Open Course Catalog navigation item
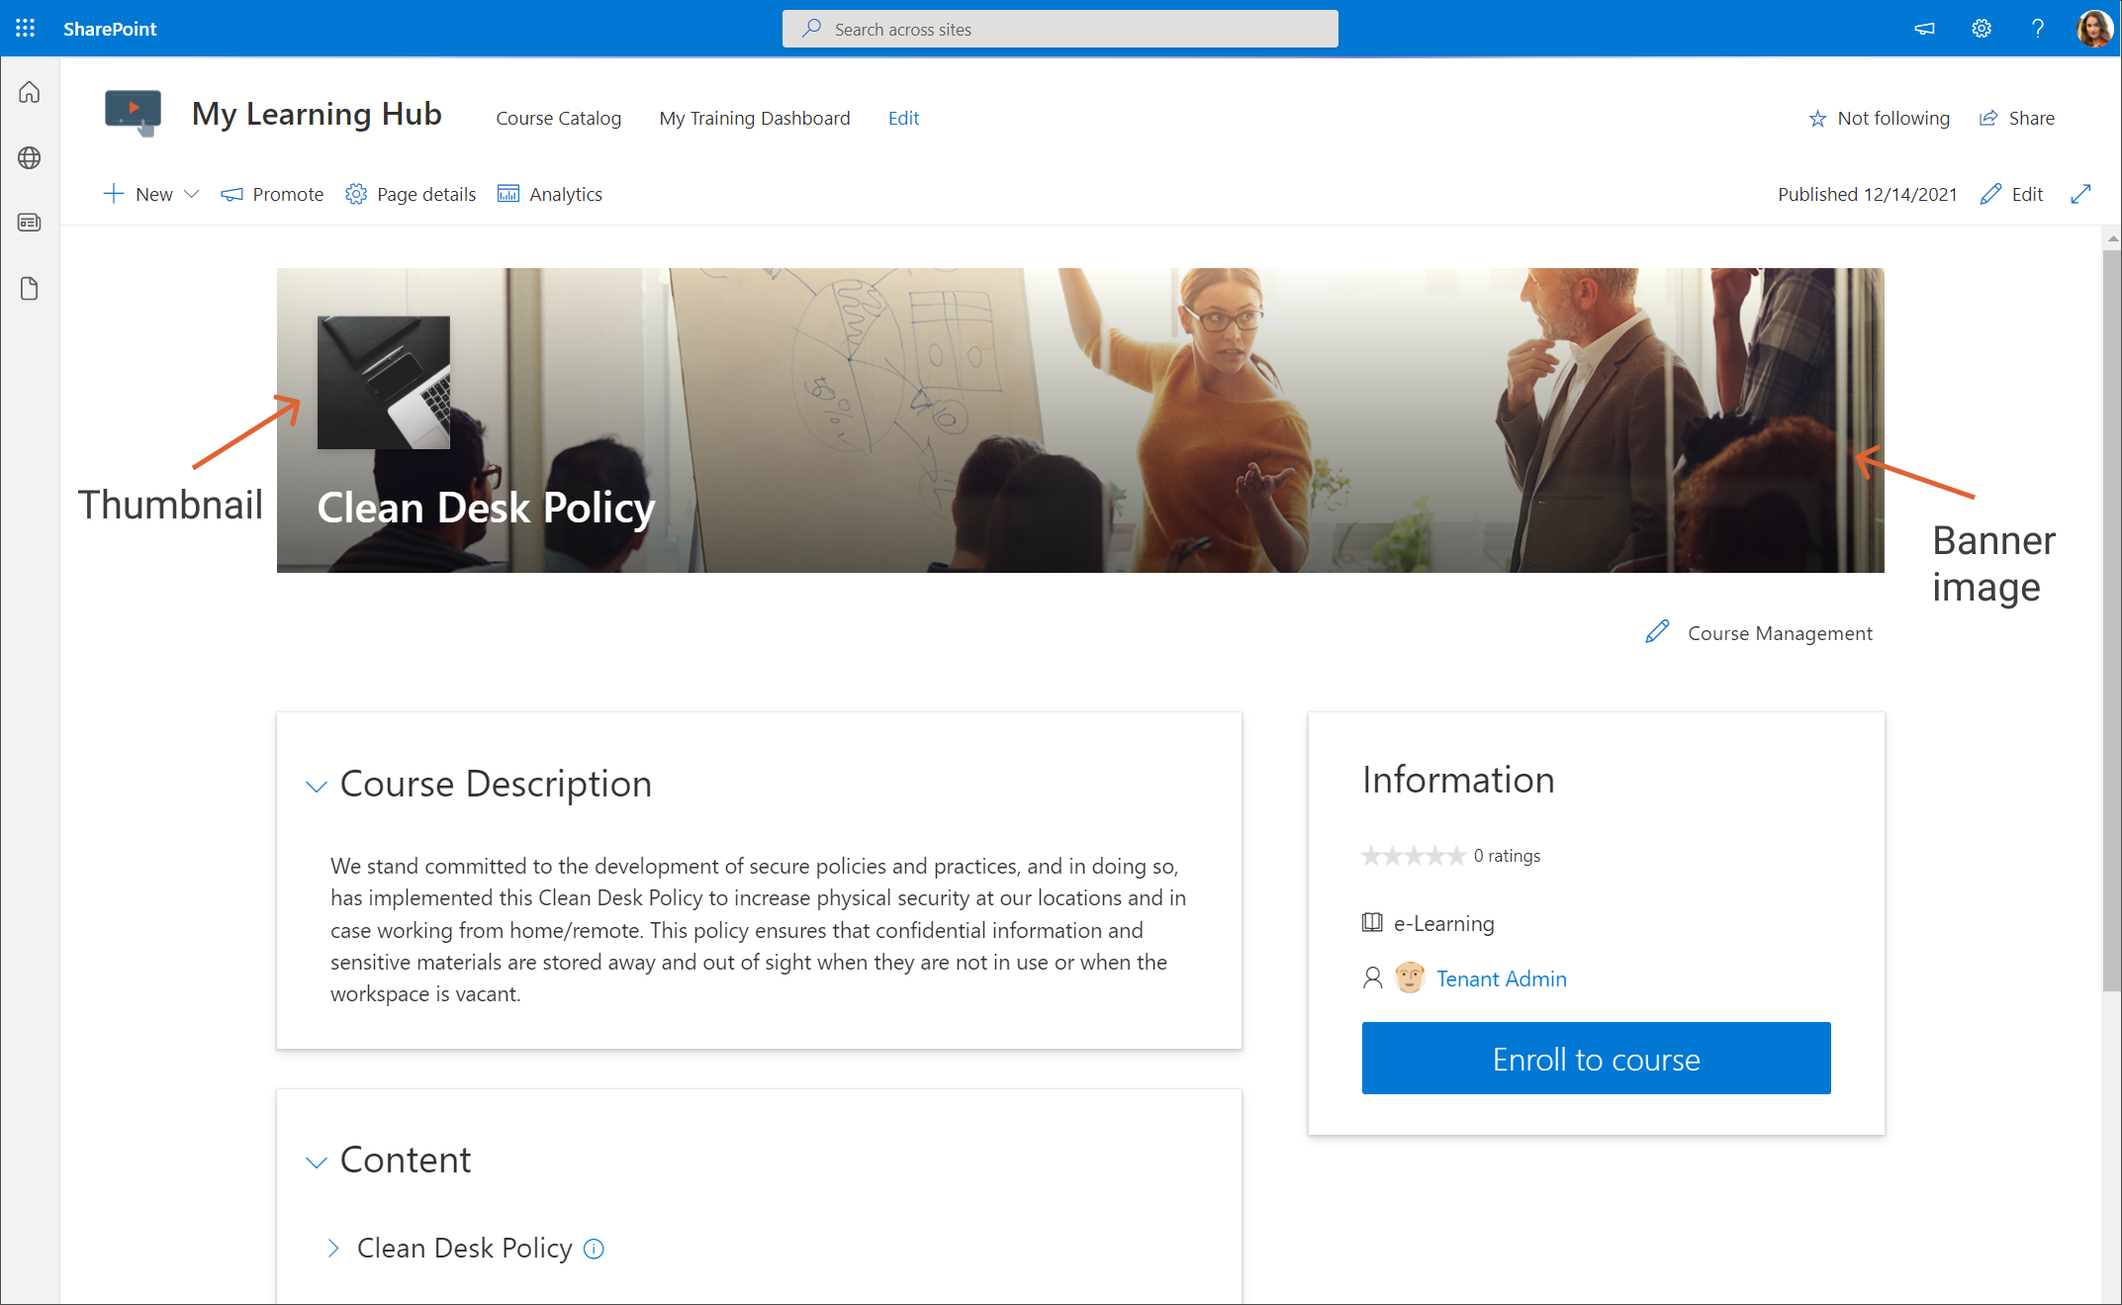The height and width of the screenshot is (1305, 2122). click(x=558, y=118)
